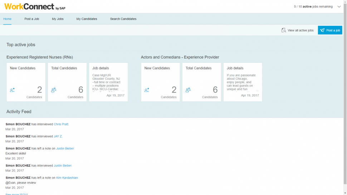Expand the active jobs remaining chevron
This screenshot has height=195, width=347.
pyautogui.click(x=339, y=7)
